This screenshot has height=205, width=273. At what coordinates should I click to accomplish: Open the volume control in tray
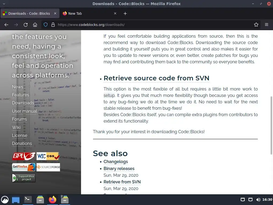[258, 200]
